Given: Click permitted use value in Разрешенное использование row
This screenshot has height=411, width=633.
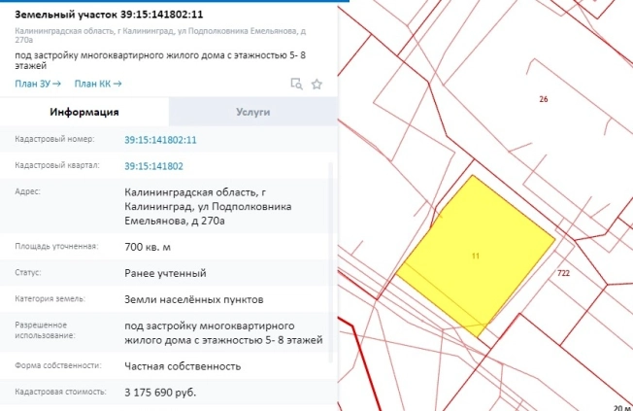Looking at the screenshot, I should (223, 333).
